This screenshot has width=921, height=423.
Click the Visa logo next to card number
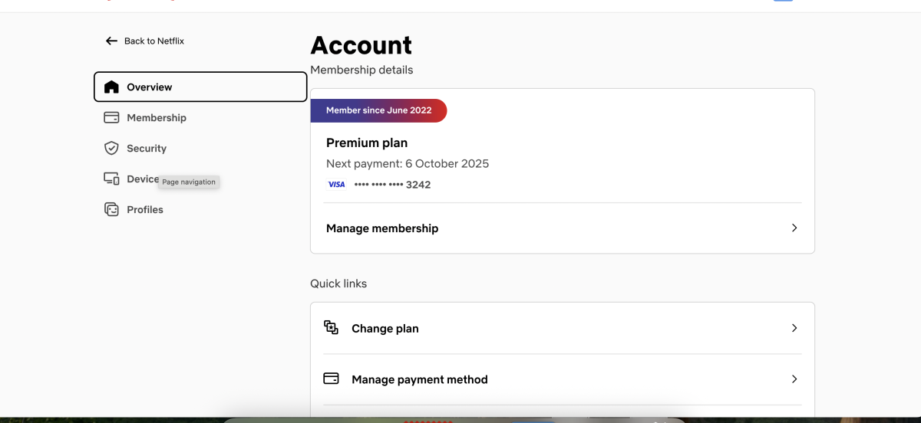click(x=336, y=185)
